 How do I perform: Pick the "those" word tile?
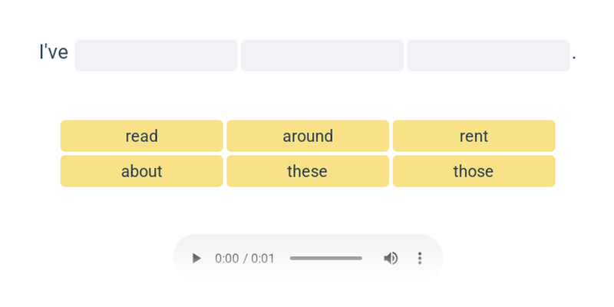(x=474, y=171)
